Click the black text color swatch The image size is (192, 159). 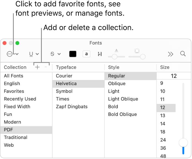tap(73, 54)
